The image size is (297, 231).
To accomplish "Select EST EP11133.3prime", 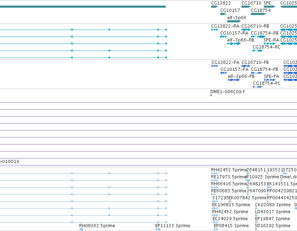I will tap(172, 226).
